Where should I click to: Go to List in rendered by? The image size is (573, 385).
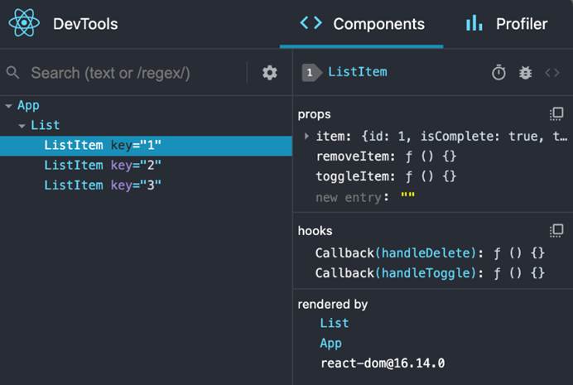point(334,323)
